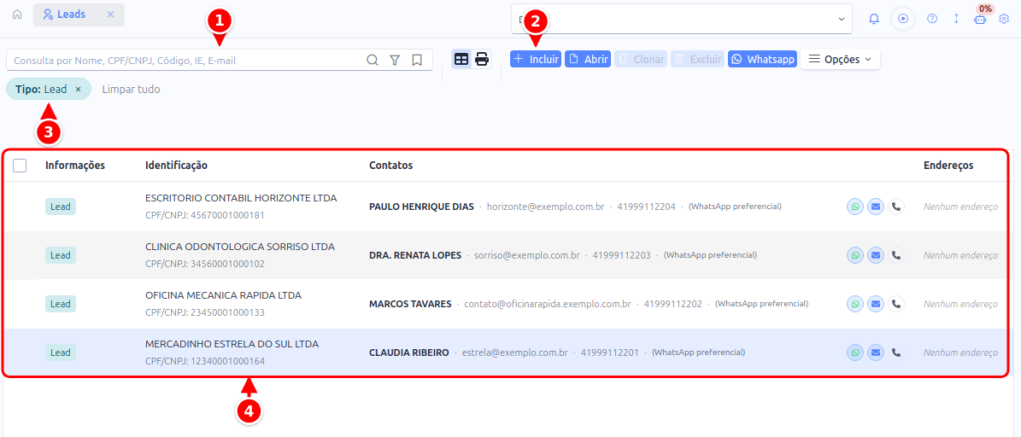Click the vertical arrows icon
1021x437 pixels.
pyautogui.click(x=956, y=19)
